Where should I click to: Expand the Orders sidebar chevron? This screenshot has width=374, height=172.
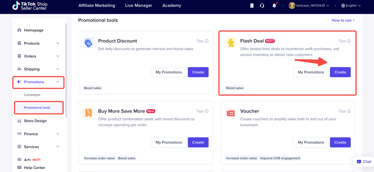tap(58, 56)
